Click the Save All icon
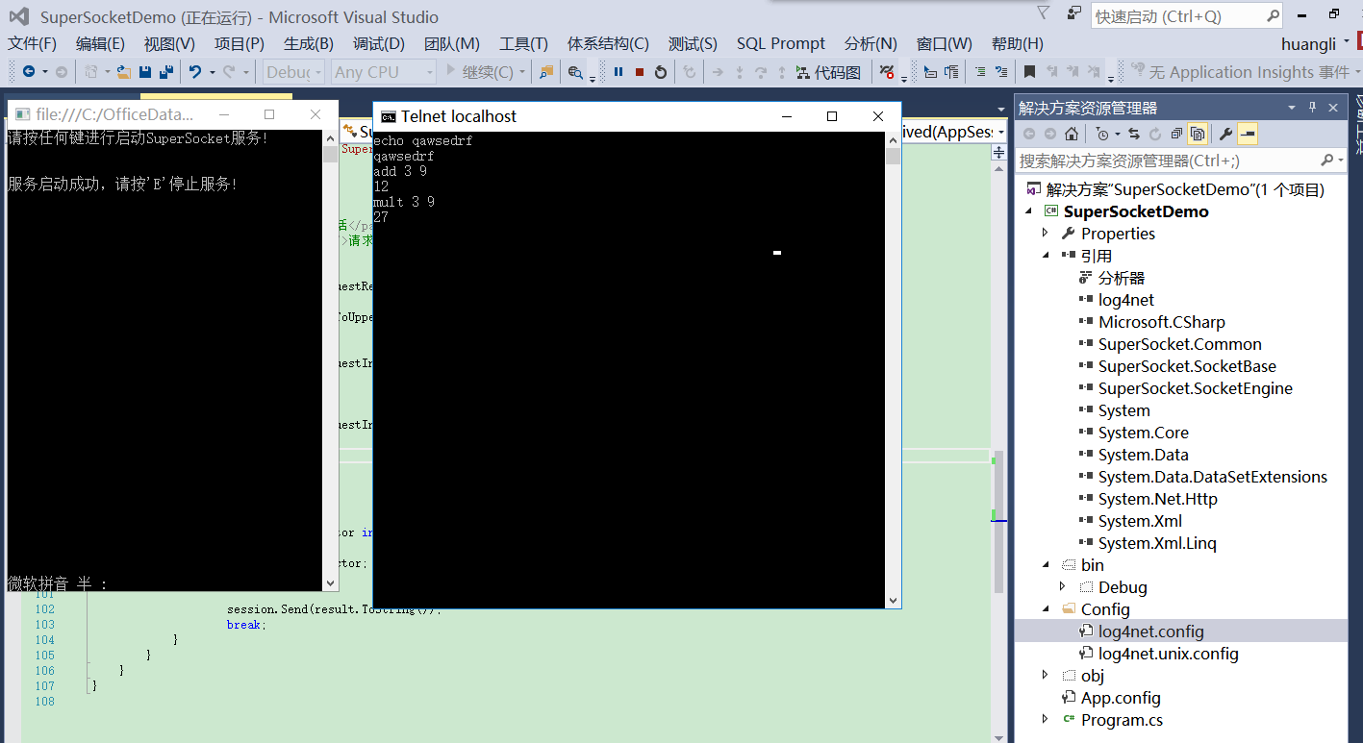Image resolution: width=1363 pixels, height=743 pixels. 166,72
